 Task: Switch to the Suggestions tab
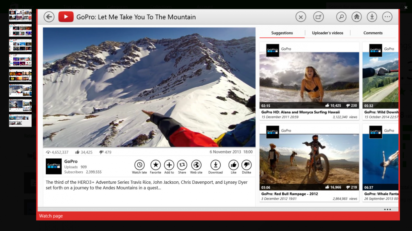click(x=282, y=33)
